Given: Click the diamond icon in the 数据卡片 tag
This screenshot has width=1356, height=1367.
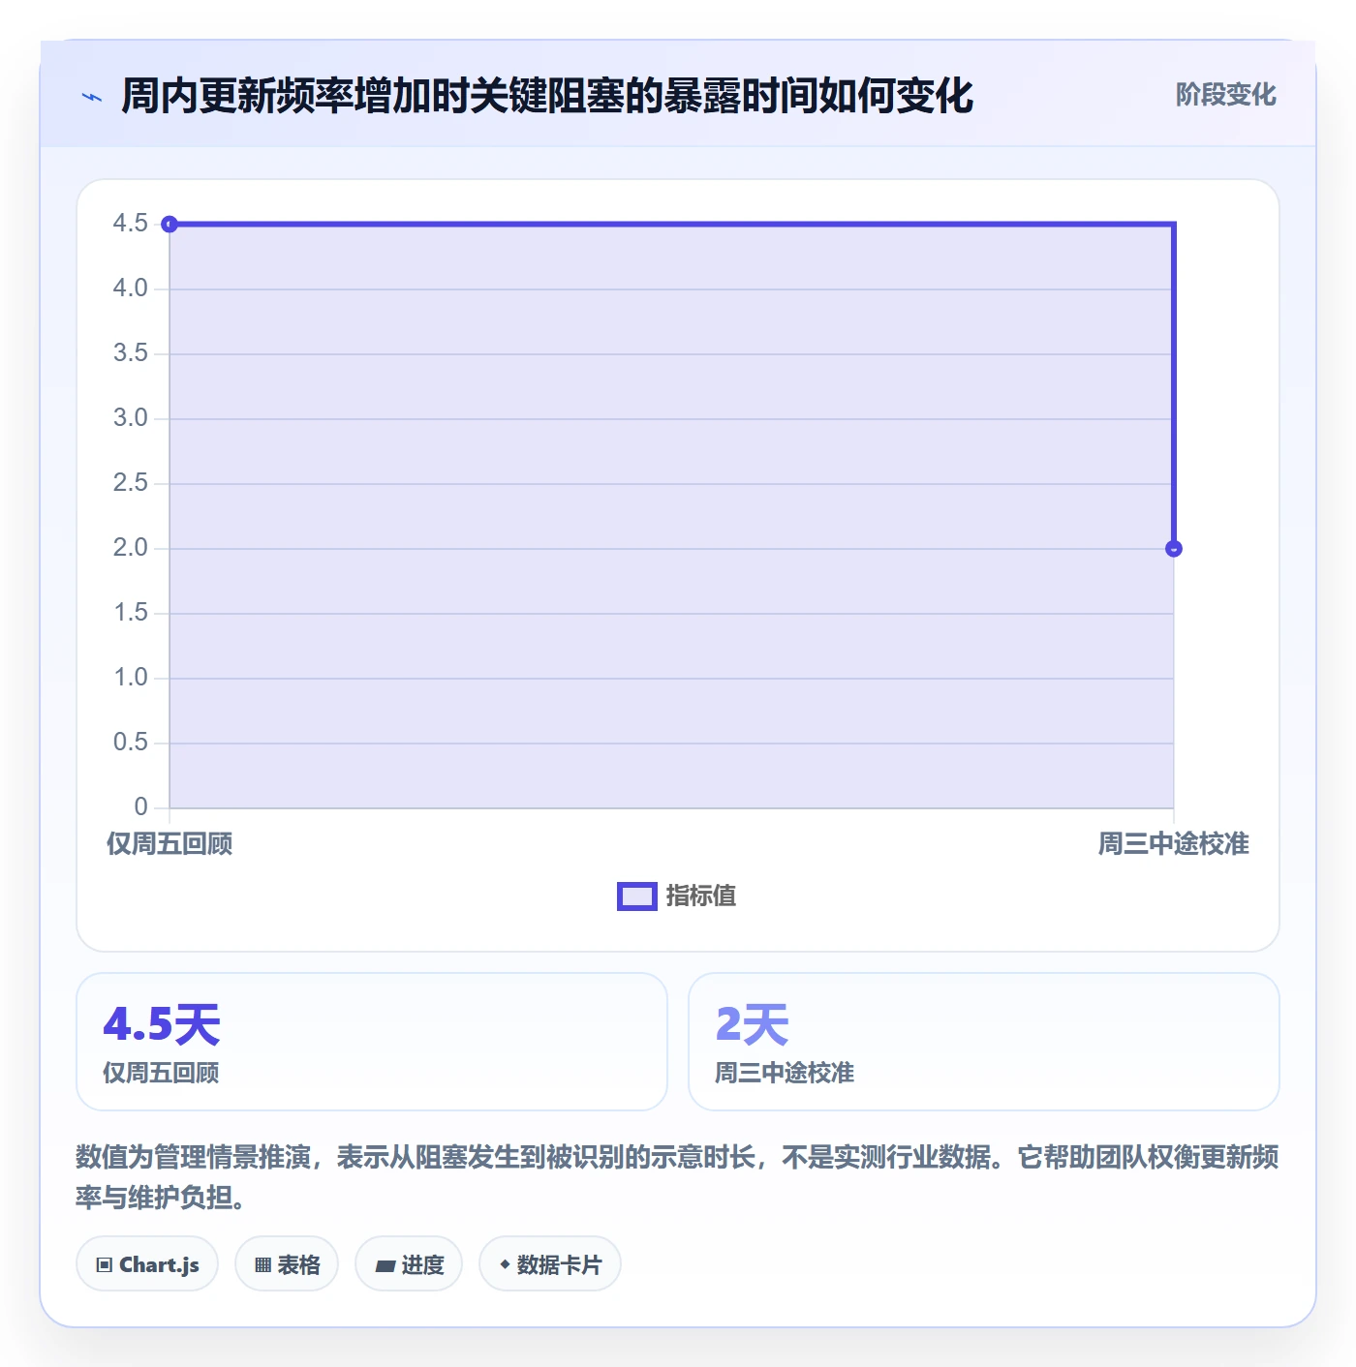Looking at the screenshot, I should 505,1264.
